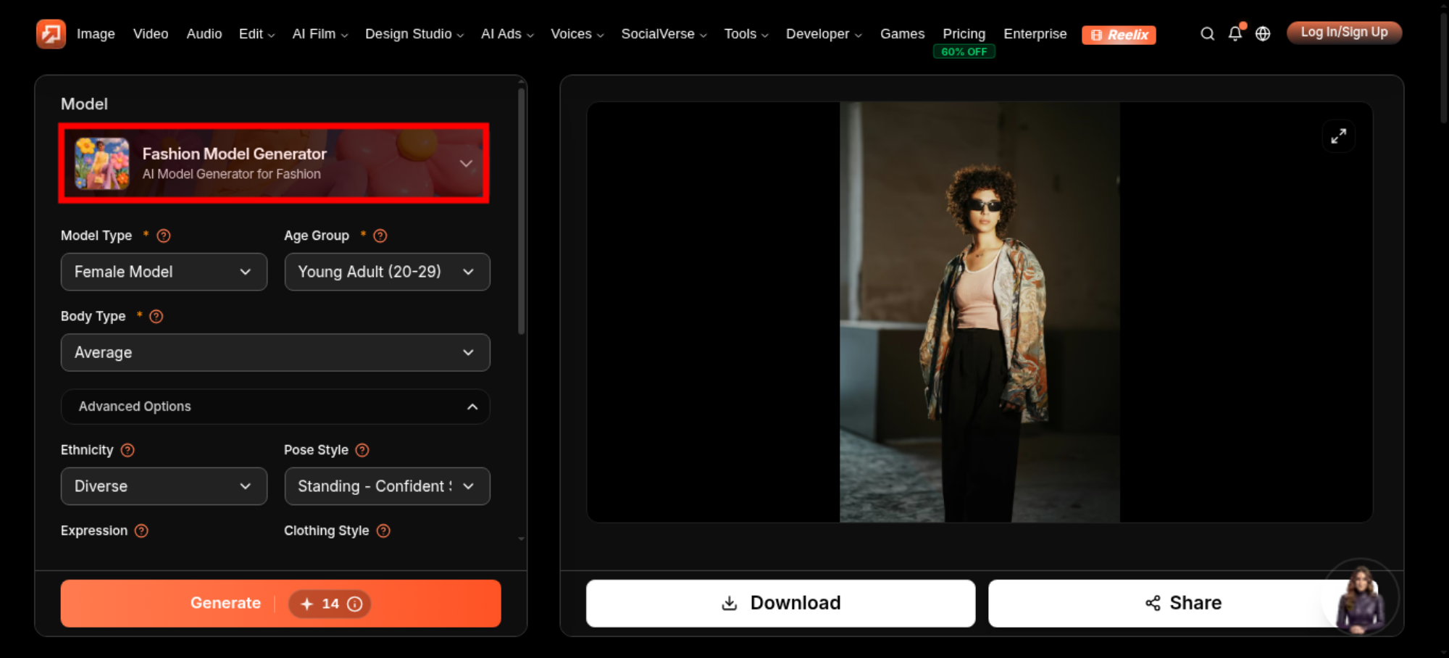Open the Design Studio menu
This screenshot has width=1449, height=658.
click(414, 34)
